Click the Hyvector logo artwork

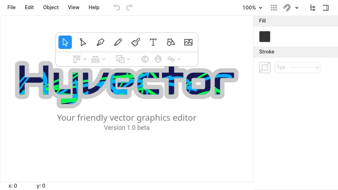click(127, 84)
